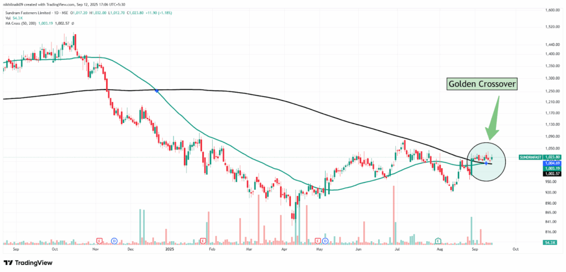Image resolution: width=566 pixels, height=272 pixels.
Task: Click the green 54.3K volume tag
Action: [x=553, y=243]
